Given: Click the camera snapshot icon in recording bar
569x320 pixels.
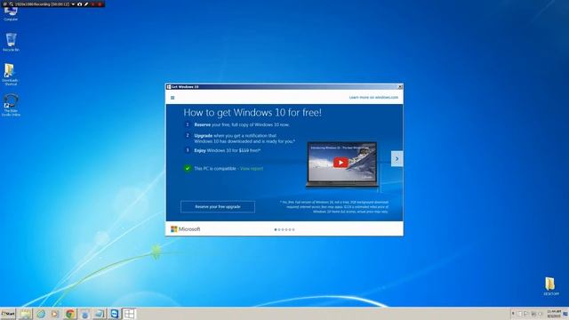Looking at the screenshot, I should [79, 4].
